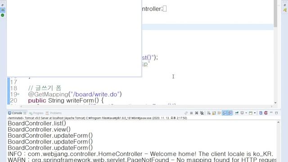Expand the Open Console dropdown arrow
The width and height of the screenshot is (288, 162).
pos(255,113)
